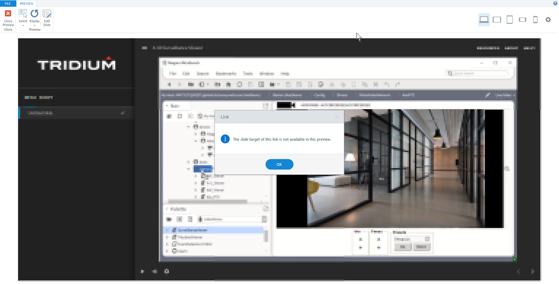Choose mobile landscape preview device
Image resolution: width=559 pixels, height=284 pixels.
523,20
